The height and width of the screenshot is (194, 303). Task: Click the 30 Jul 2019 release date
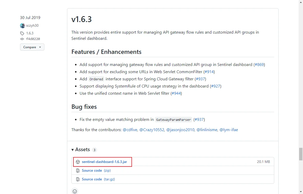(x=30, y=18)
